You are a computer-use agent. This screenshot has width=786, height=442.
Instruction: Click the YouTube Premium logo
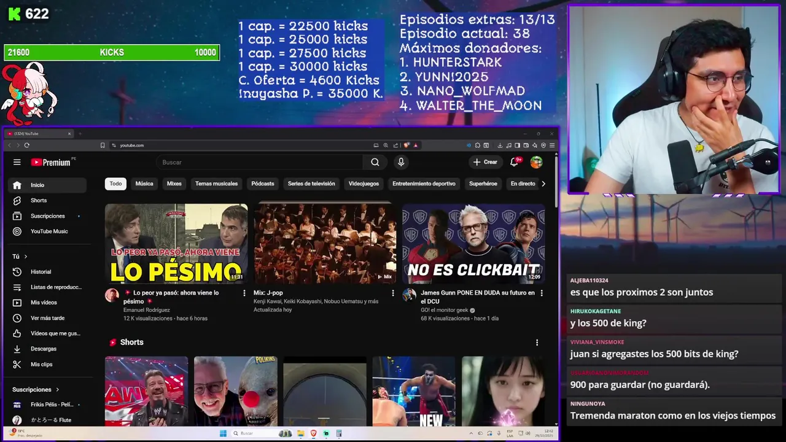coord(50,162)
